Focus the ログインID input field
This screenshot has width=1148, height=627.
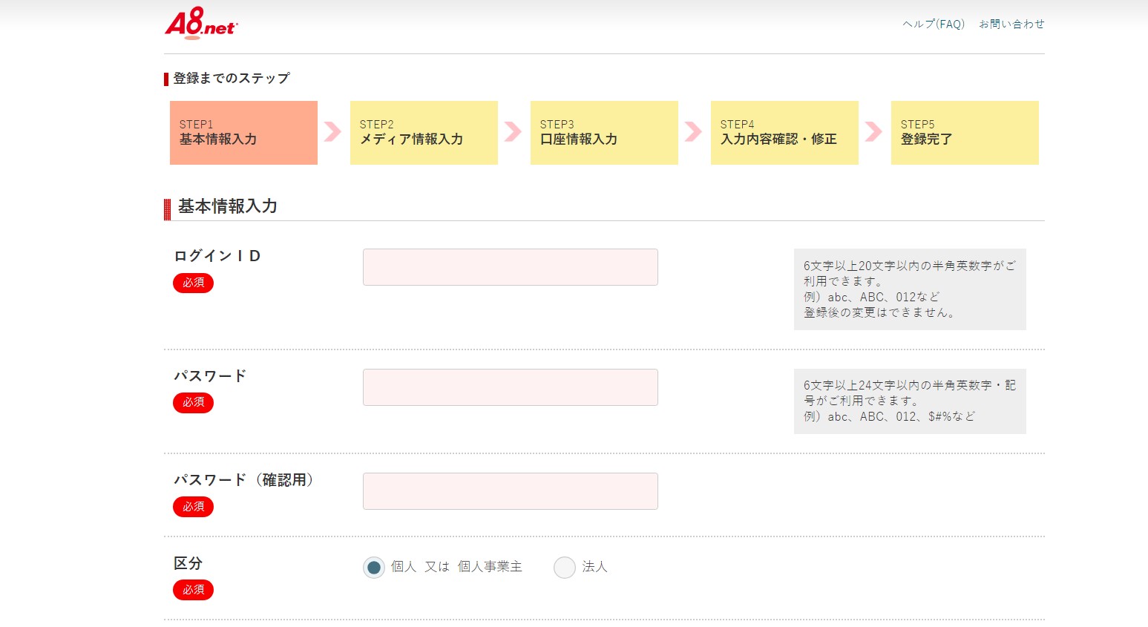coord(511,267)
